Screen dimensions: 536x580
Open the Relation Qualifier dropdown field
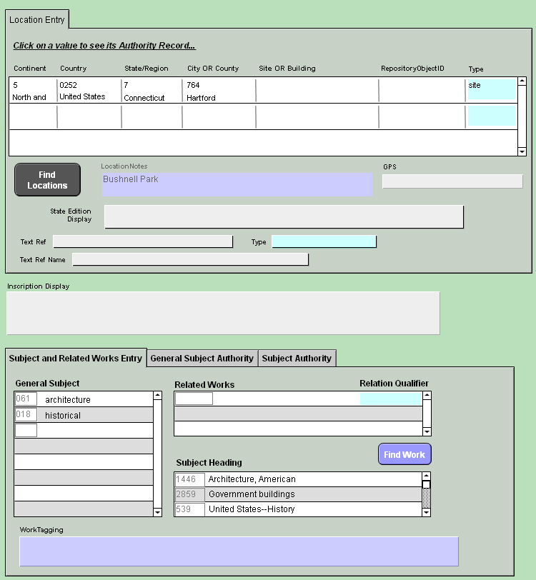391,399
